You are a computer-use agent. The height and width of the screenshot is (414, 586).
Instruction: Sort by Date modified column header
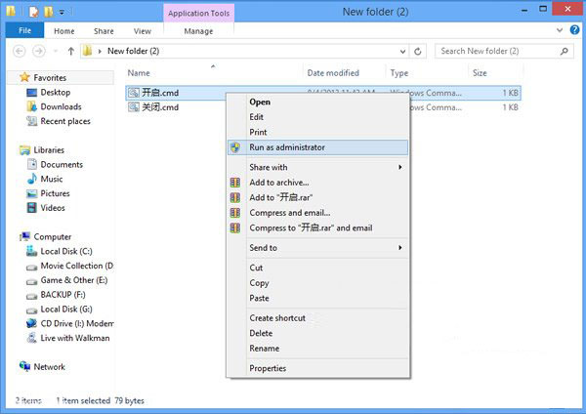click(333, 73)
